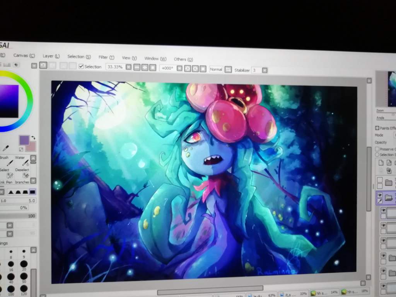Choose the rounded brush edge shape
The height and width of the screenshot is (297, 396).
18,192
